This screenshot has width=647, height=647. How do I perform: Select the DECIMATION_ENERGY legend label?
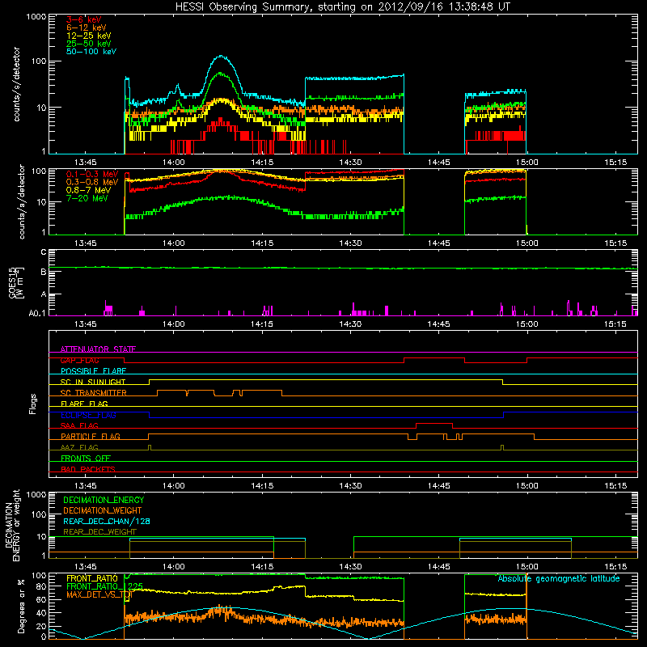(x=104, y=500)
